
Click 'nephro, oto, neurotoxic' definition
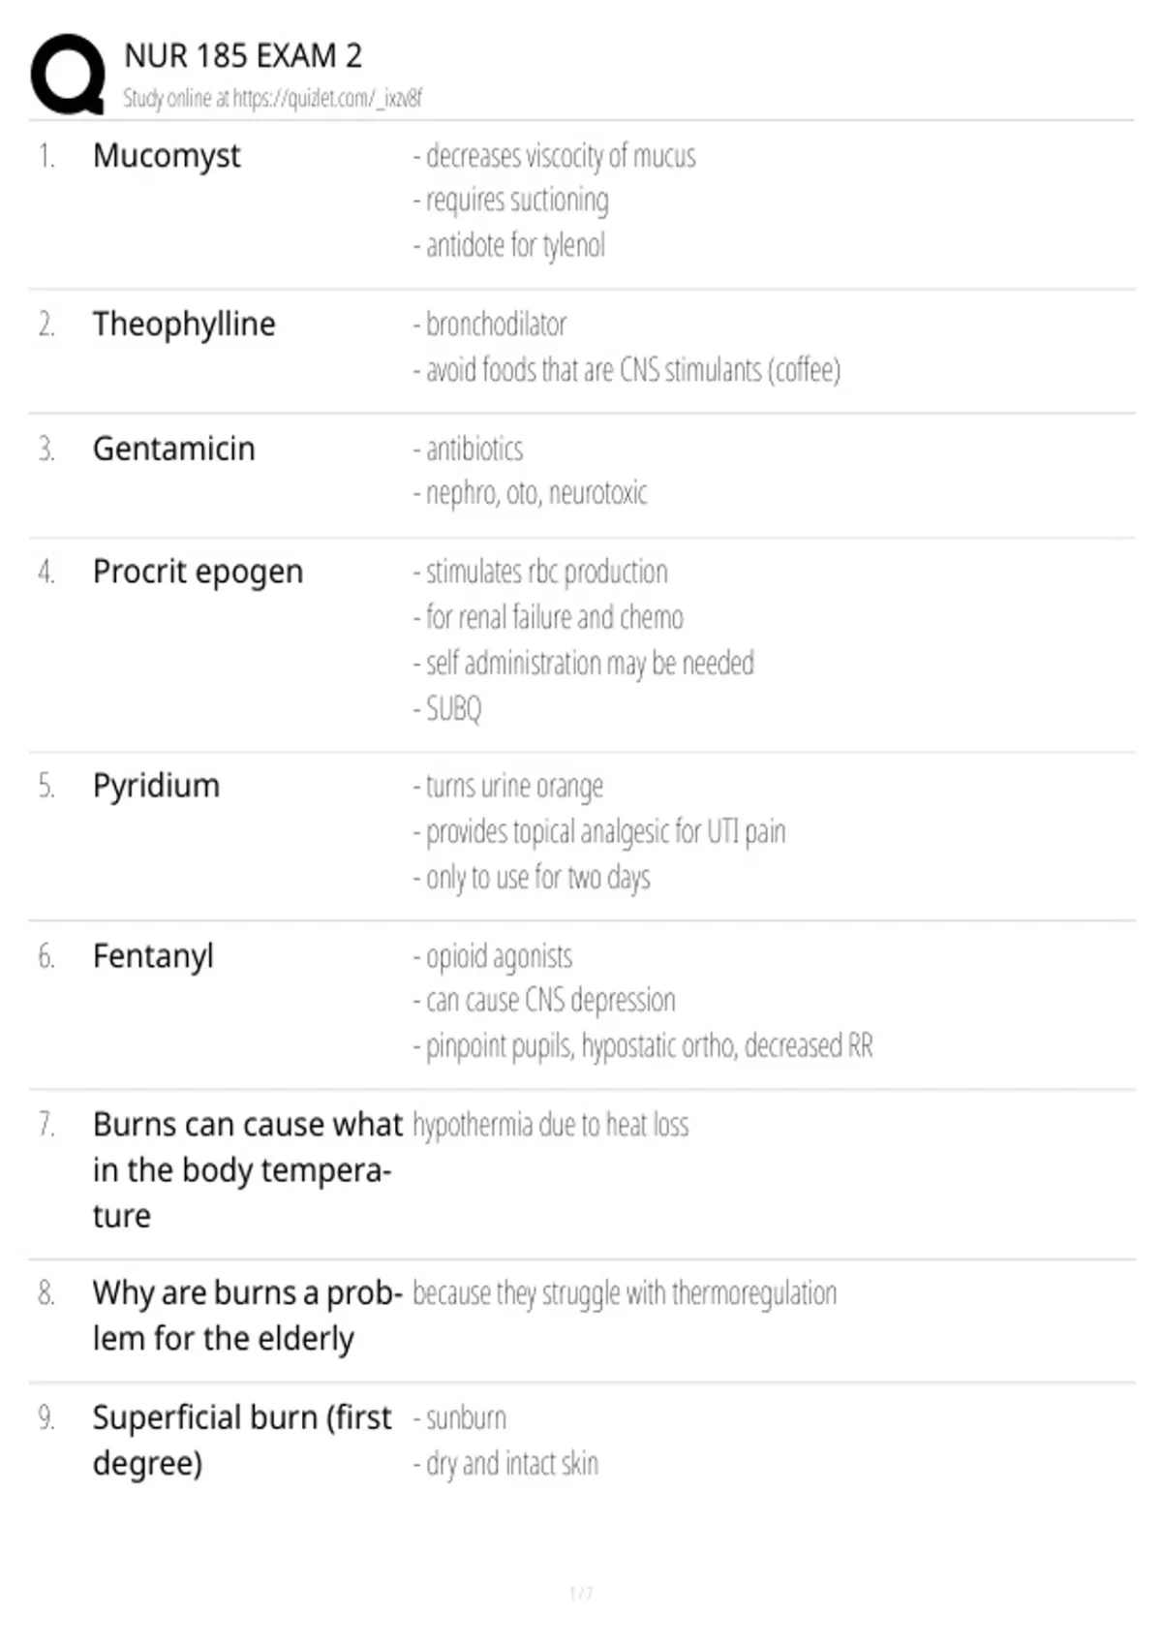click(x=530, y=493)
